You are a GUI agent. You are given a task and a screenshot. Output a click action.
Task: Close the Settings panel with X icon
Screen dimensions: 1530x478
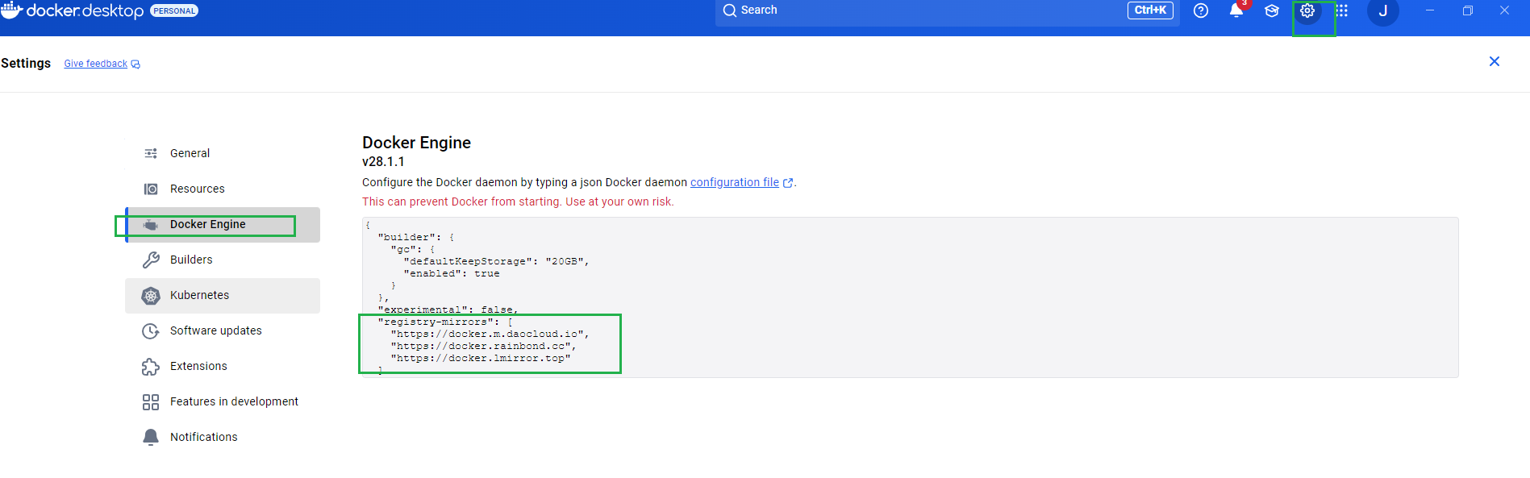tap(1495, 61)
